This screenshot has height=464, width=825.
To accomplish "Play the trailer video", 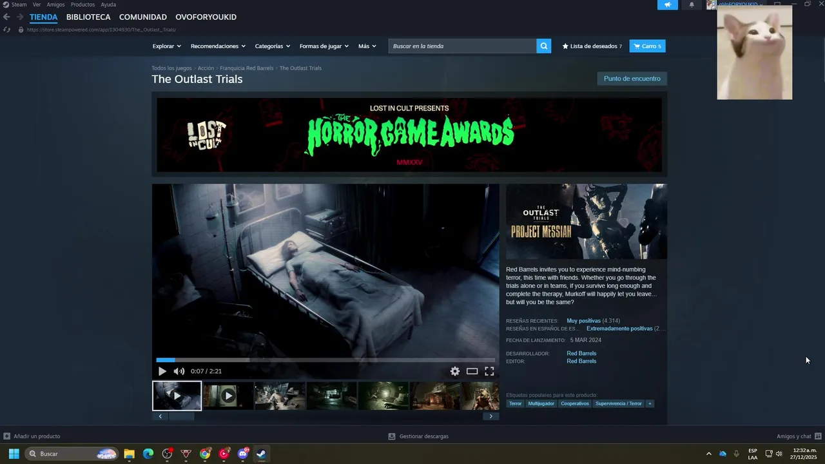I will pyautogui.click(x=162, y=371).
